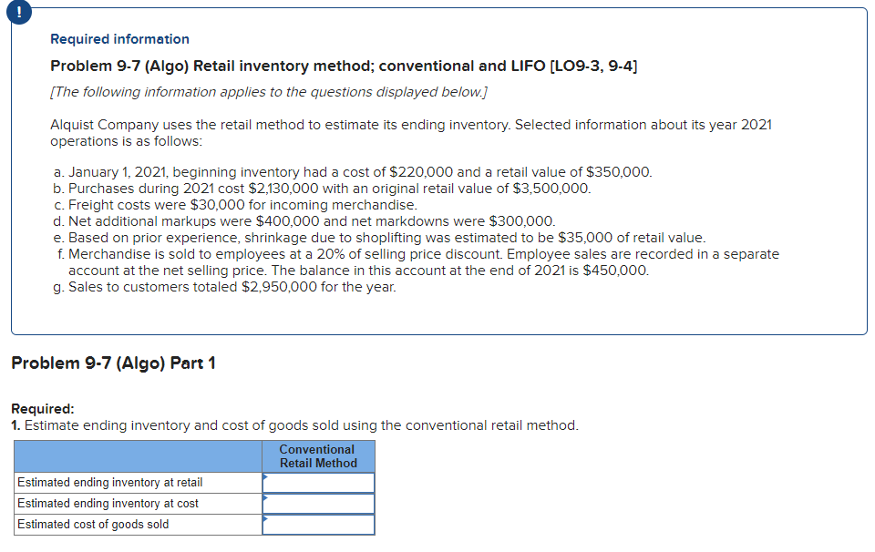The image size is (875, 552).
Task: Click the blank top-left table header cell
Action: (137, 455)
